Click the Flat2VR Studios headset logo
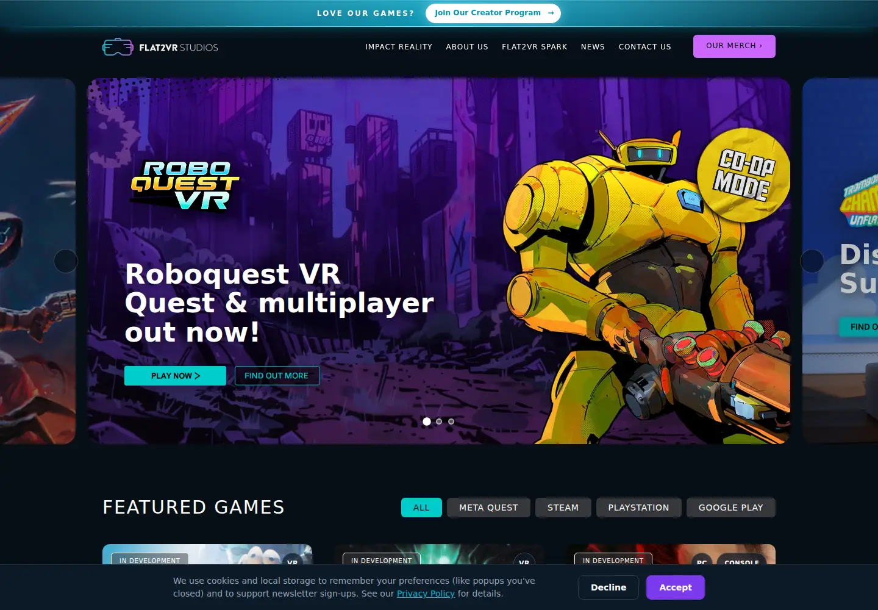The image size is (878, 610). pyautogui.click(x=160, y=47)
